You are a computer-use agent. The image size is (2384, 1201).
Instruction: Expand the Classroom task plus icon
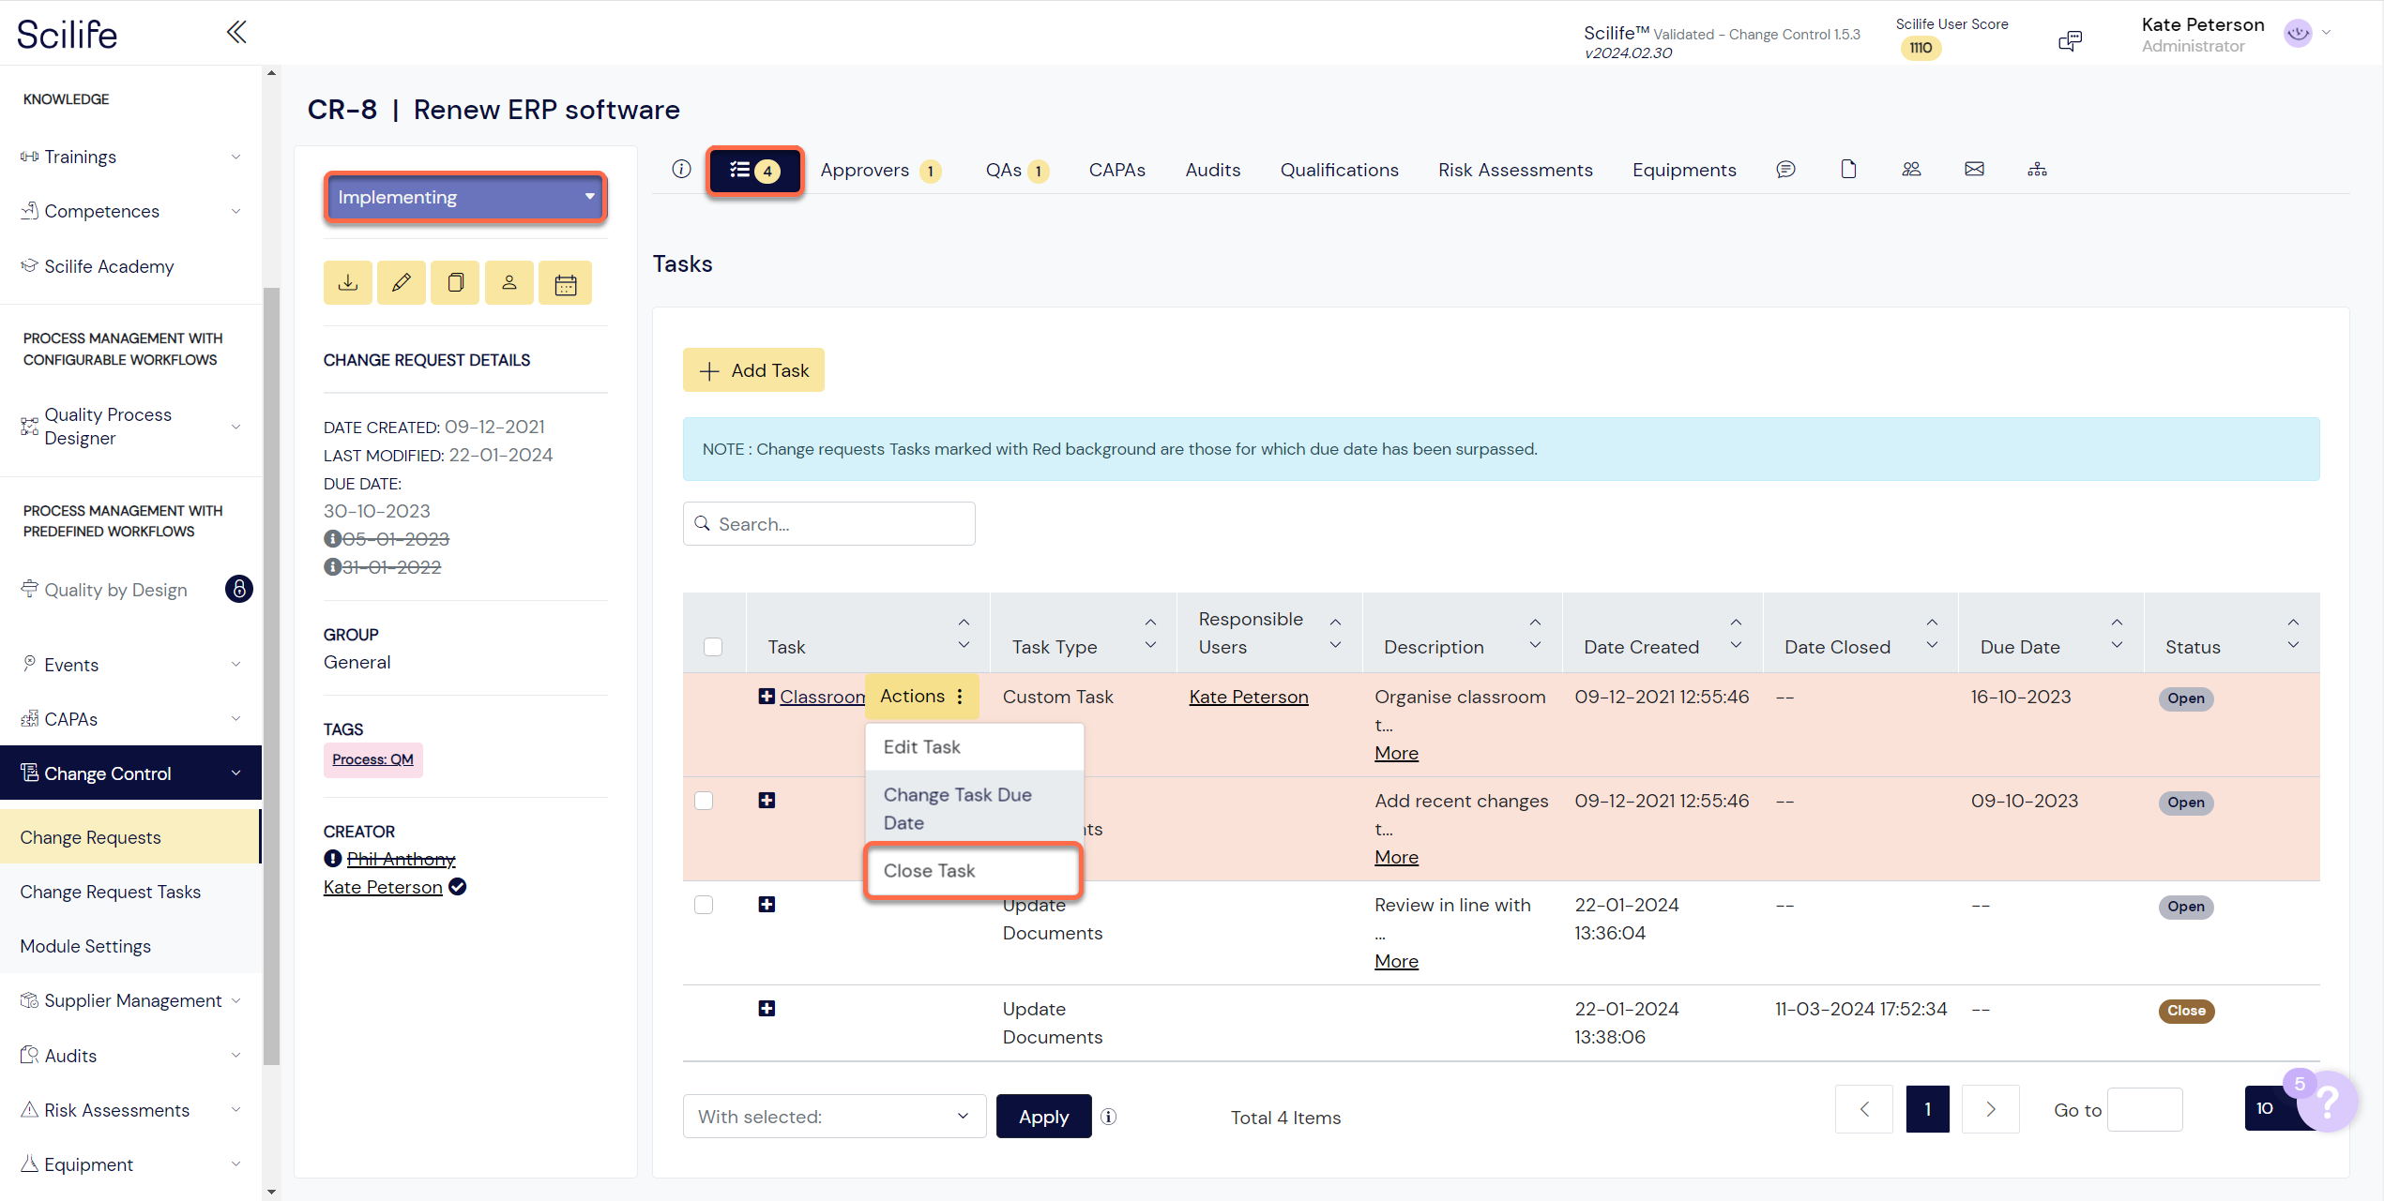[x=767, y=696]
